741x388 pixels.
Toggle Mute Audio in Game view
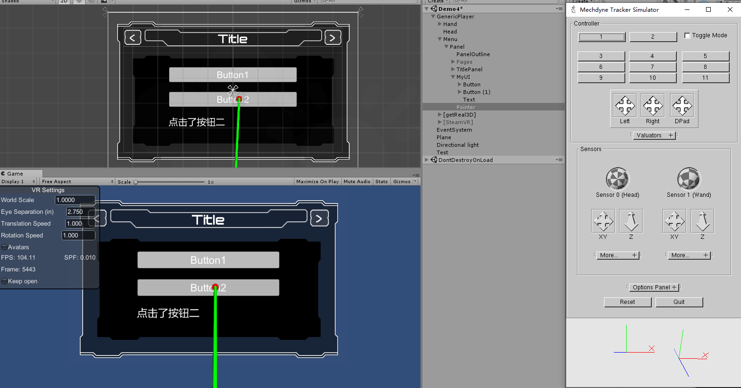(x=357, y=182)
